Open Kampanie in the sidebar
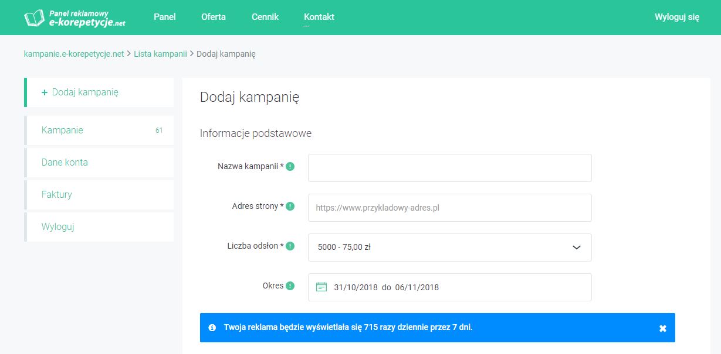The image size is (721, 354). tap(62, 130)
